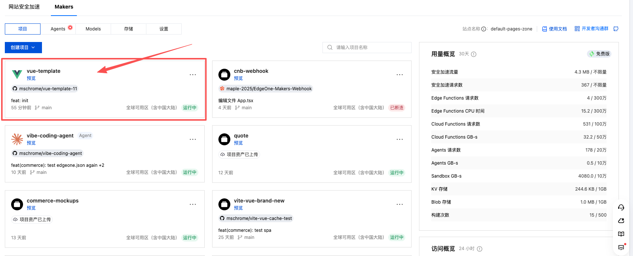Click 预览 link under vite-vue-brand-new

(x=238, y=208)
